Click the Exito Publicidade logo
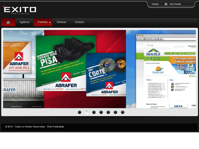 click(x=19, y=10)
